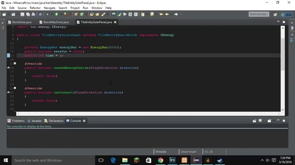Image resolution: width=295 pixels, height=165 pixels.
Task: Click the green Run toolbar icon
Action: point(56,14)
